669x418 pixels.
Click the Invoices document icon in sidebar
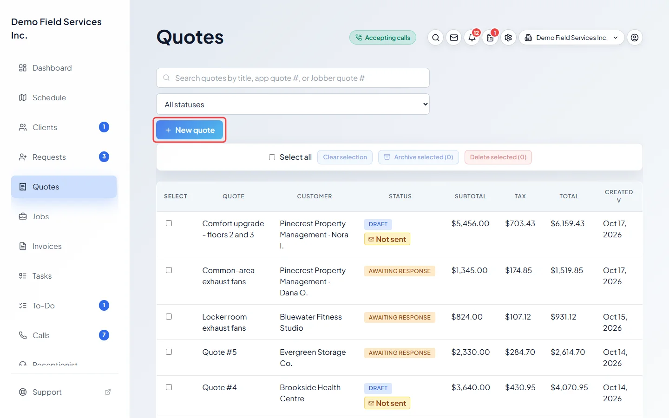coord(23,246)
